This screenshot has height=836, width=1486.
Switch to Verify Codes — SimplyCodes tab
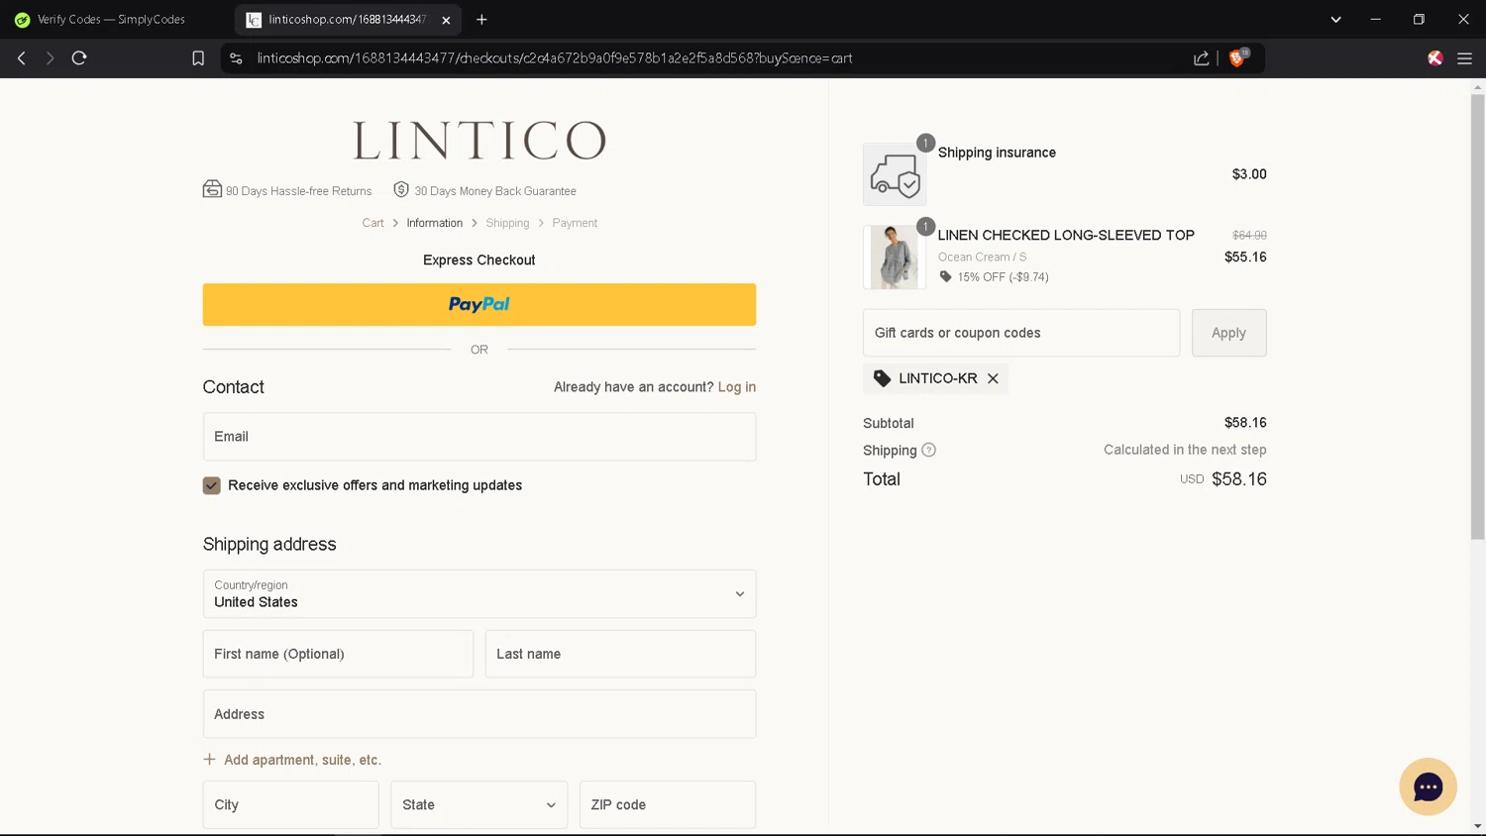click(111, 20)
